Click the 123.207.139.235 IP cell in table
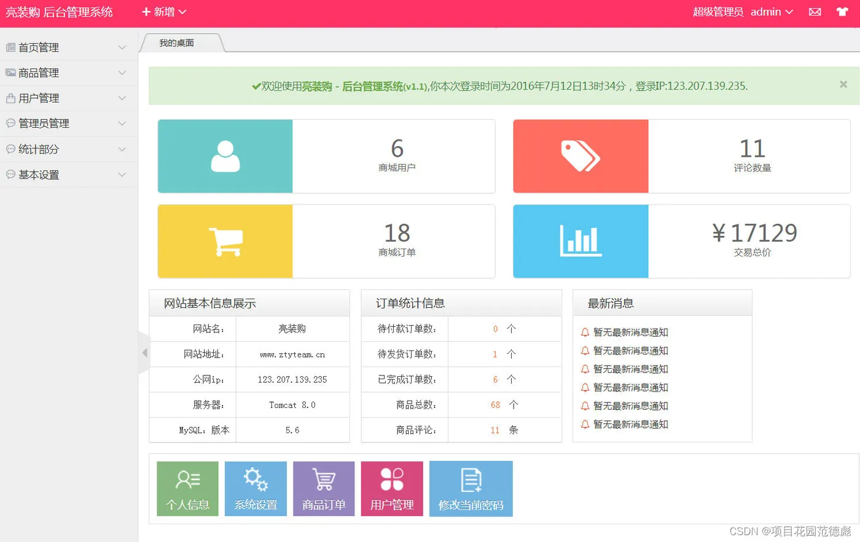The image size is (860, 542). 292,380
